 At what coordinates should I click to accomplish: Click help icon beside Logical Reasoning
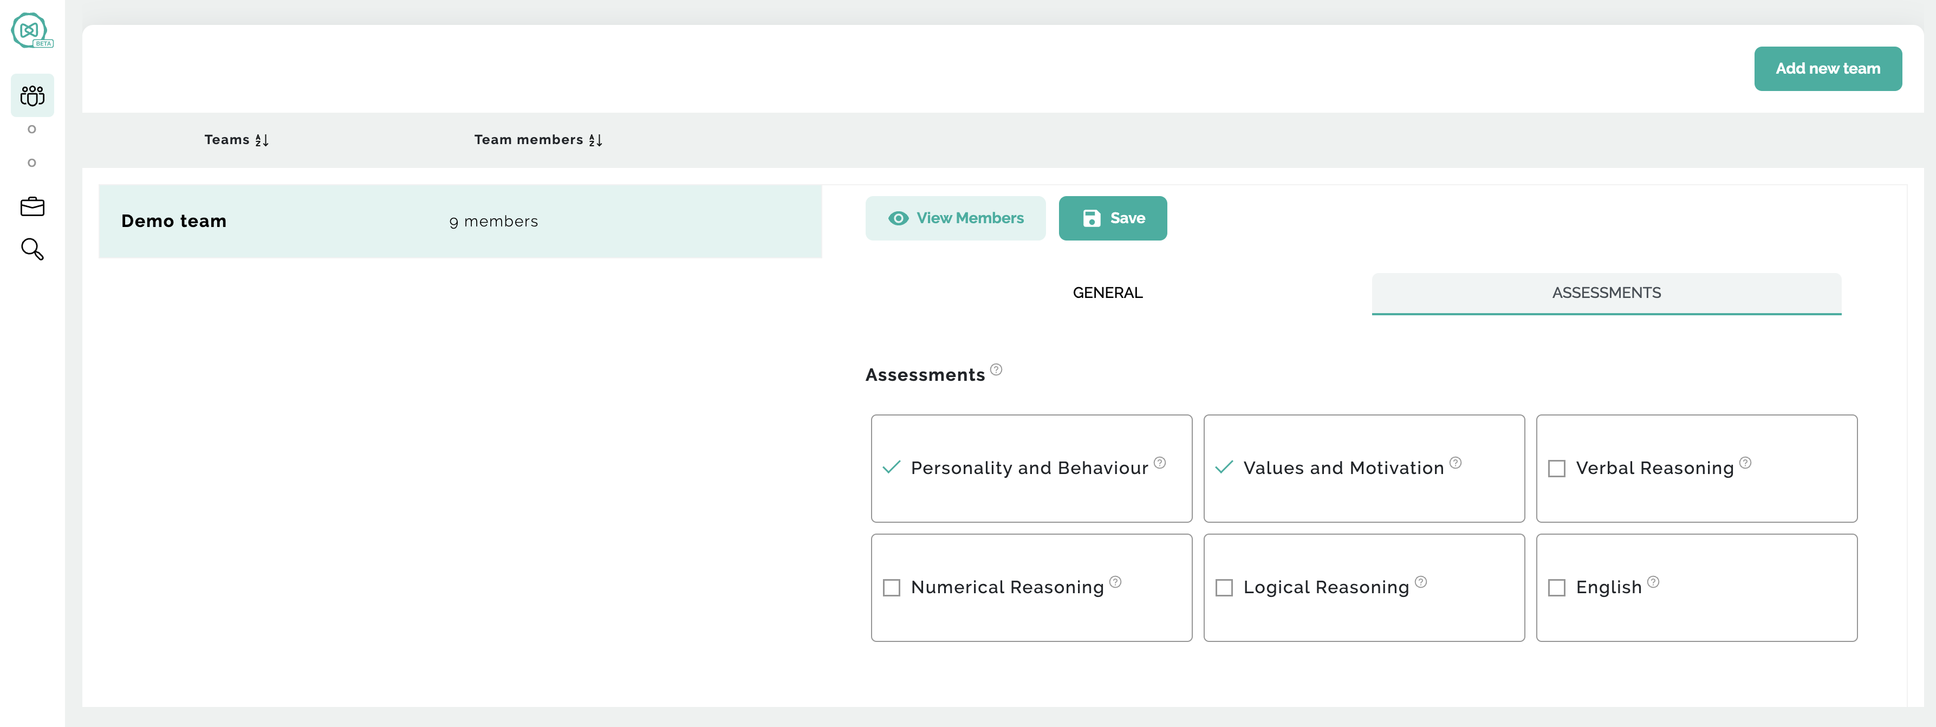(x=1420, y=581)
